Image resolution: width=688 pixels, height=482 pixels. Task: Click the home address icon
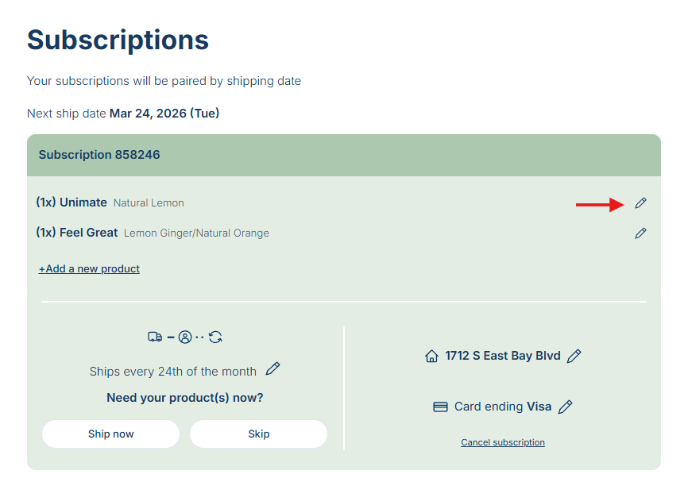tap(431, 357)
